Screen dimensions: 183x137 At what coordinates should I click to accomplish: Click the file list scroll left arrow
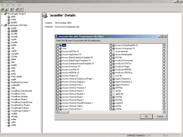coord(58,112)
